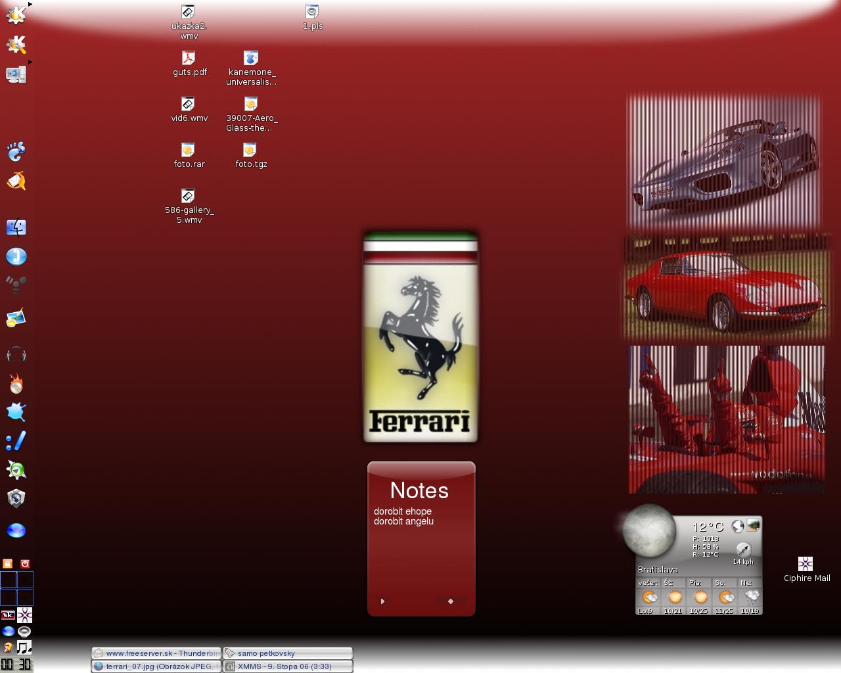This screenshot has height=673, width=841.
Task: Select the So: forecast day
Action: click(726, 597)
